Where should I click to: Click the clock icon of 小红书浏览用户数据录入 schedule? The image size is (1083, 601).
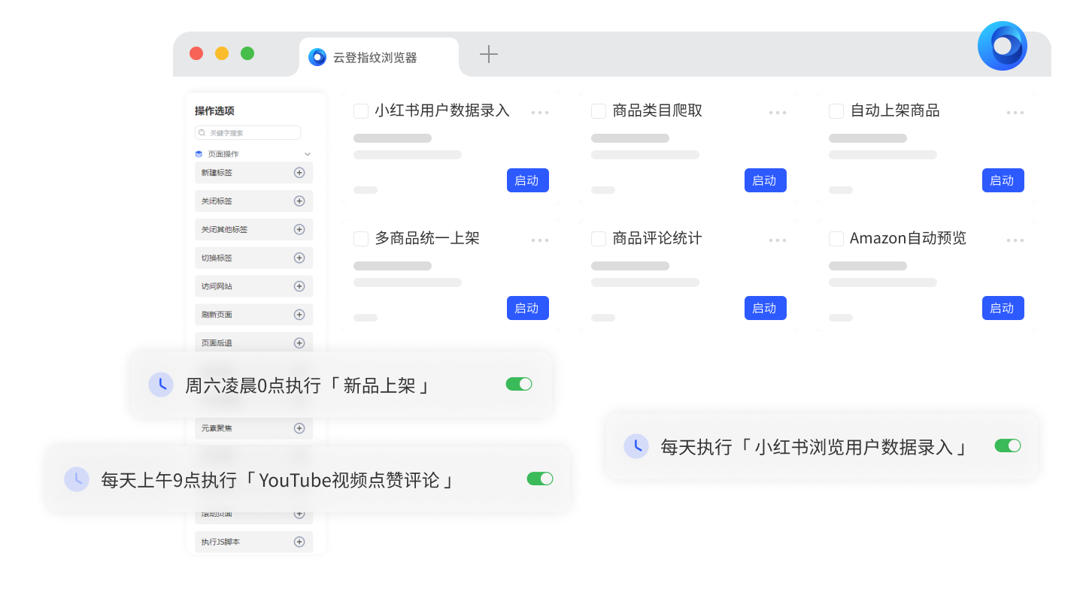coord(636,446)
